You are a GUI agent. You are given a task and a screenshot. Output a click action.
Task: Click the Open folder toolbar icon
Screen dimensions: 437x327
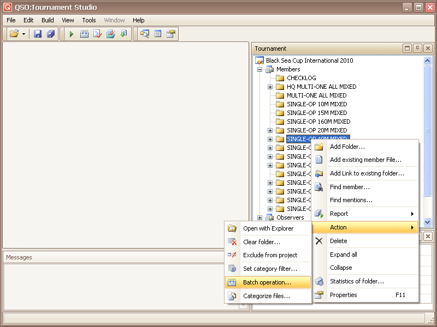pyautogui.click(x=14, y=34)
